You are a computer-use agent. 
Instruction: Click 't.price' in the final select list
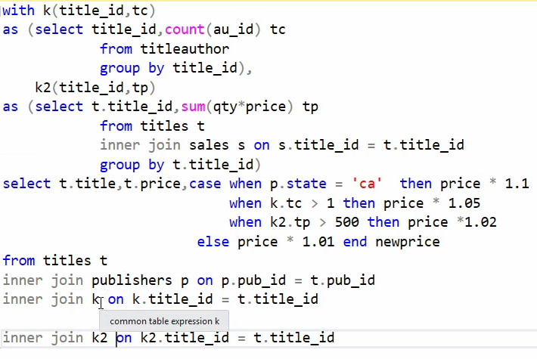tap(152, 184)
